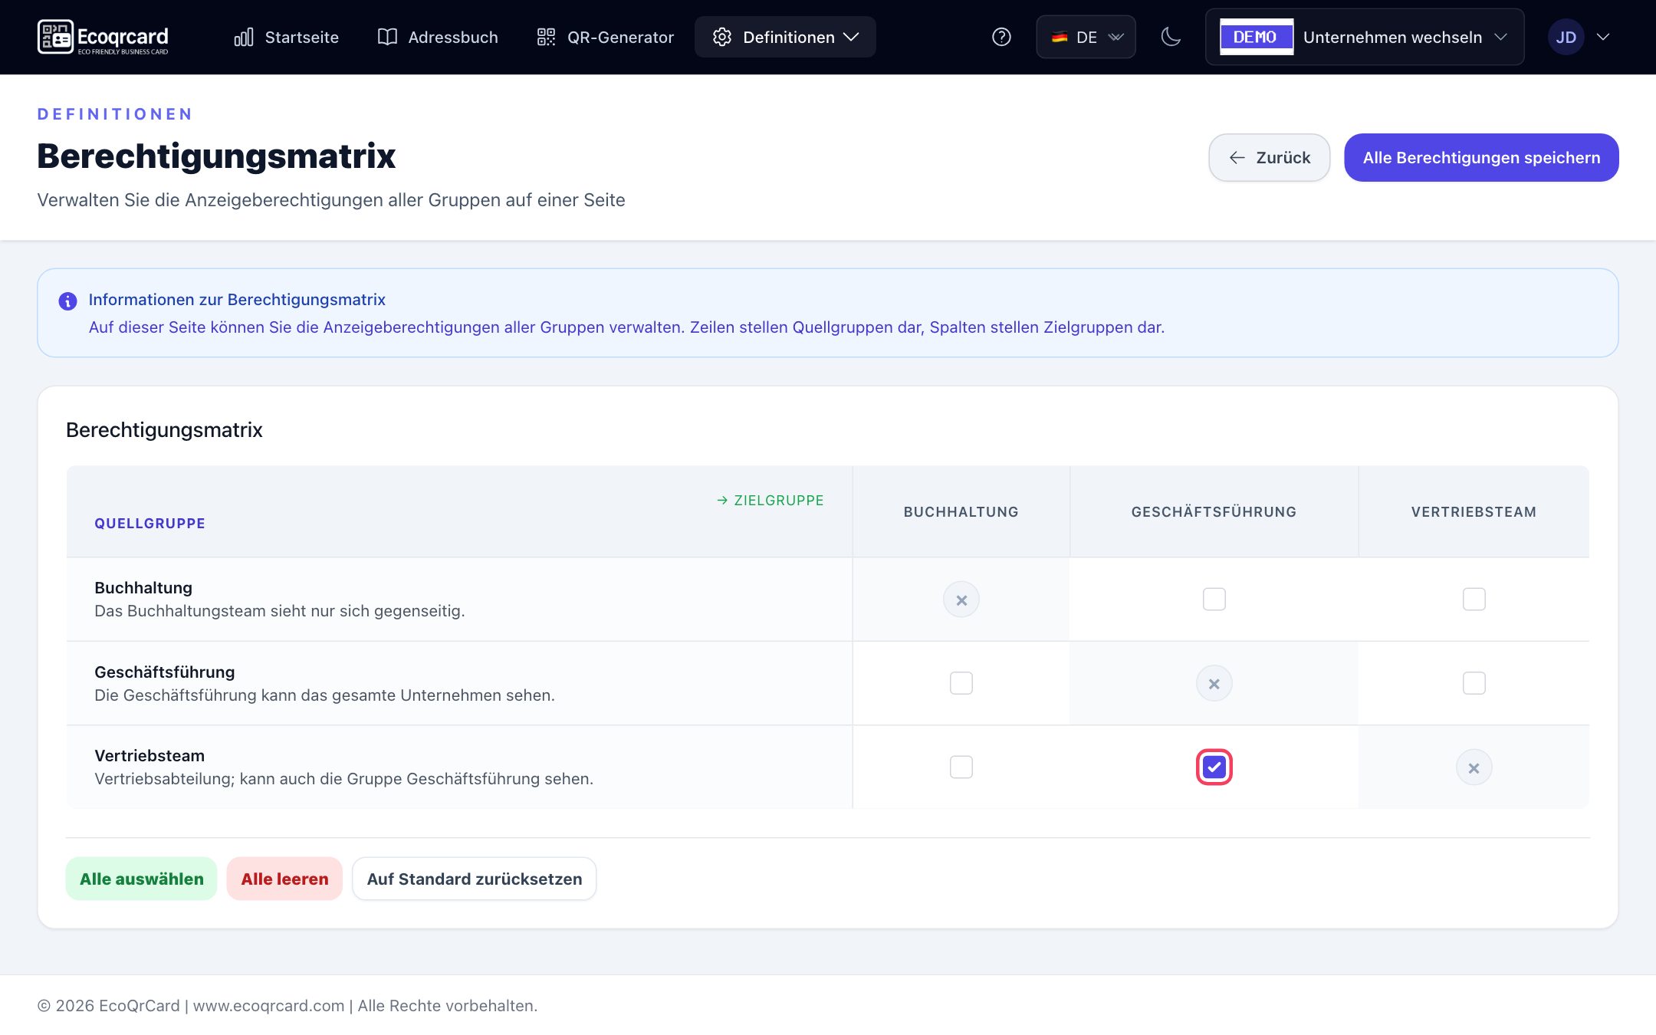Click the Ecoqrcard logo
Screen dimensions: 1656x1035
[103, 37]
